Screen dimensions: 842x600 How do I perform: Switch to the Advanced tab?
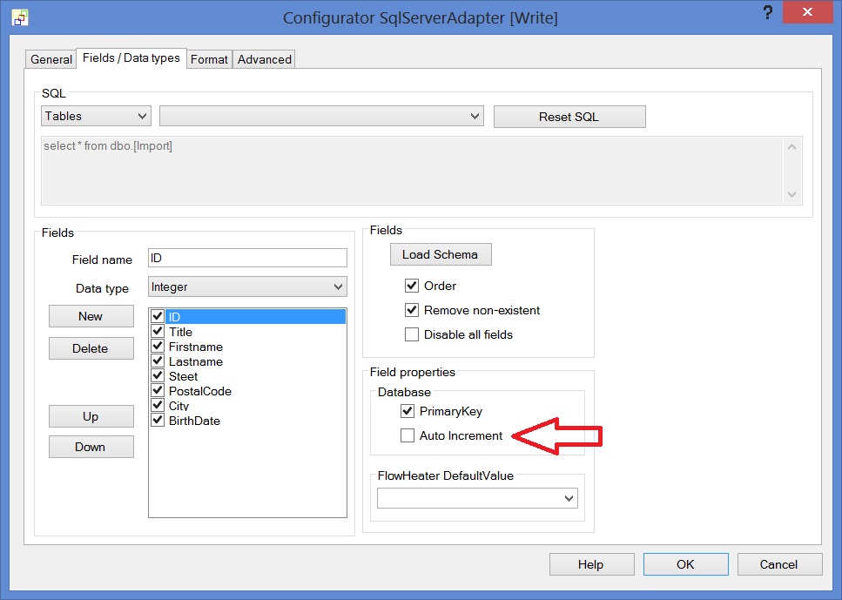coord(263,59)
